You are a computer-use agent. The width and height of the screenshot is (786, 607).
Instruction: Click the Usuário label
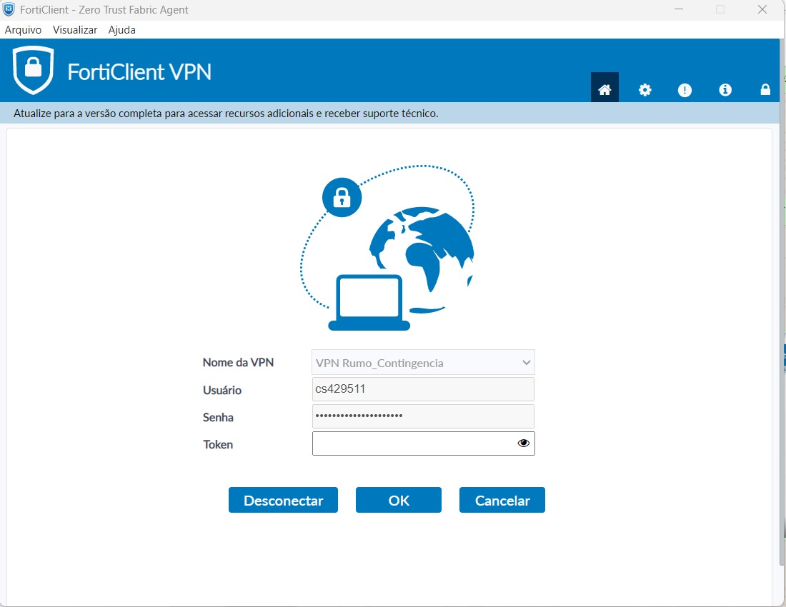tap(222, 390)
